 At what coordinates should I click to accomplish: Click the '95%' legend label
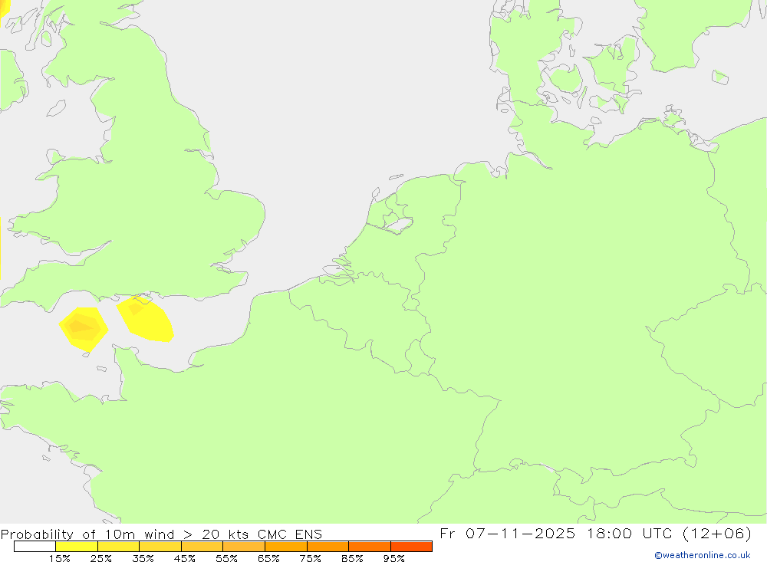click(393, 558)
